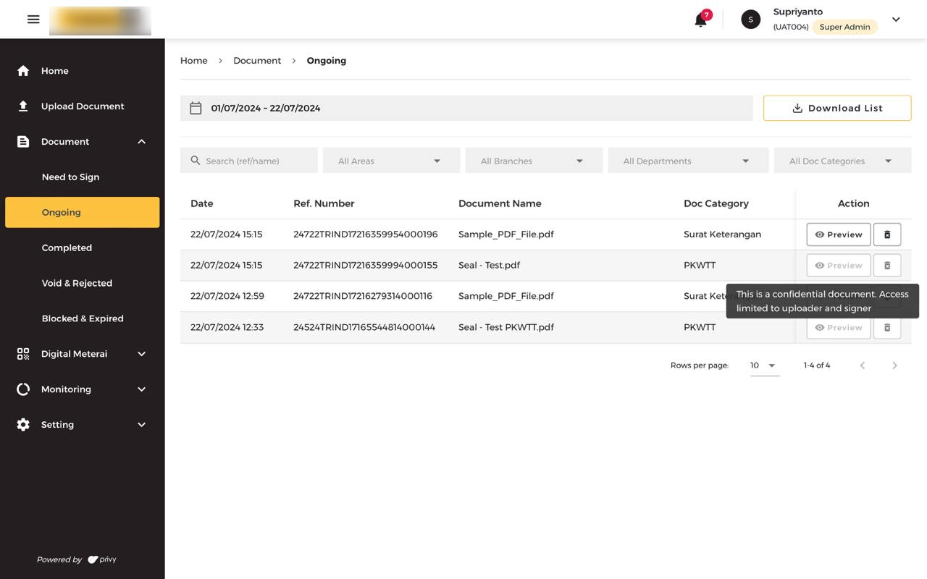
Task: Collapse the Document menu chevron
Action: click(x=142, y=142)
